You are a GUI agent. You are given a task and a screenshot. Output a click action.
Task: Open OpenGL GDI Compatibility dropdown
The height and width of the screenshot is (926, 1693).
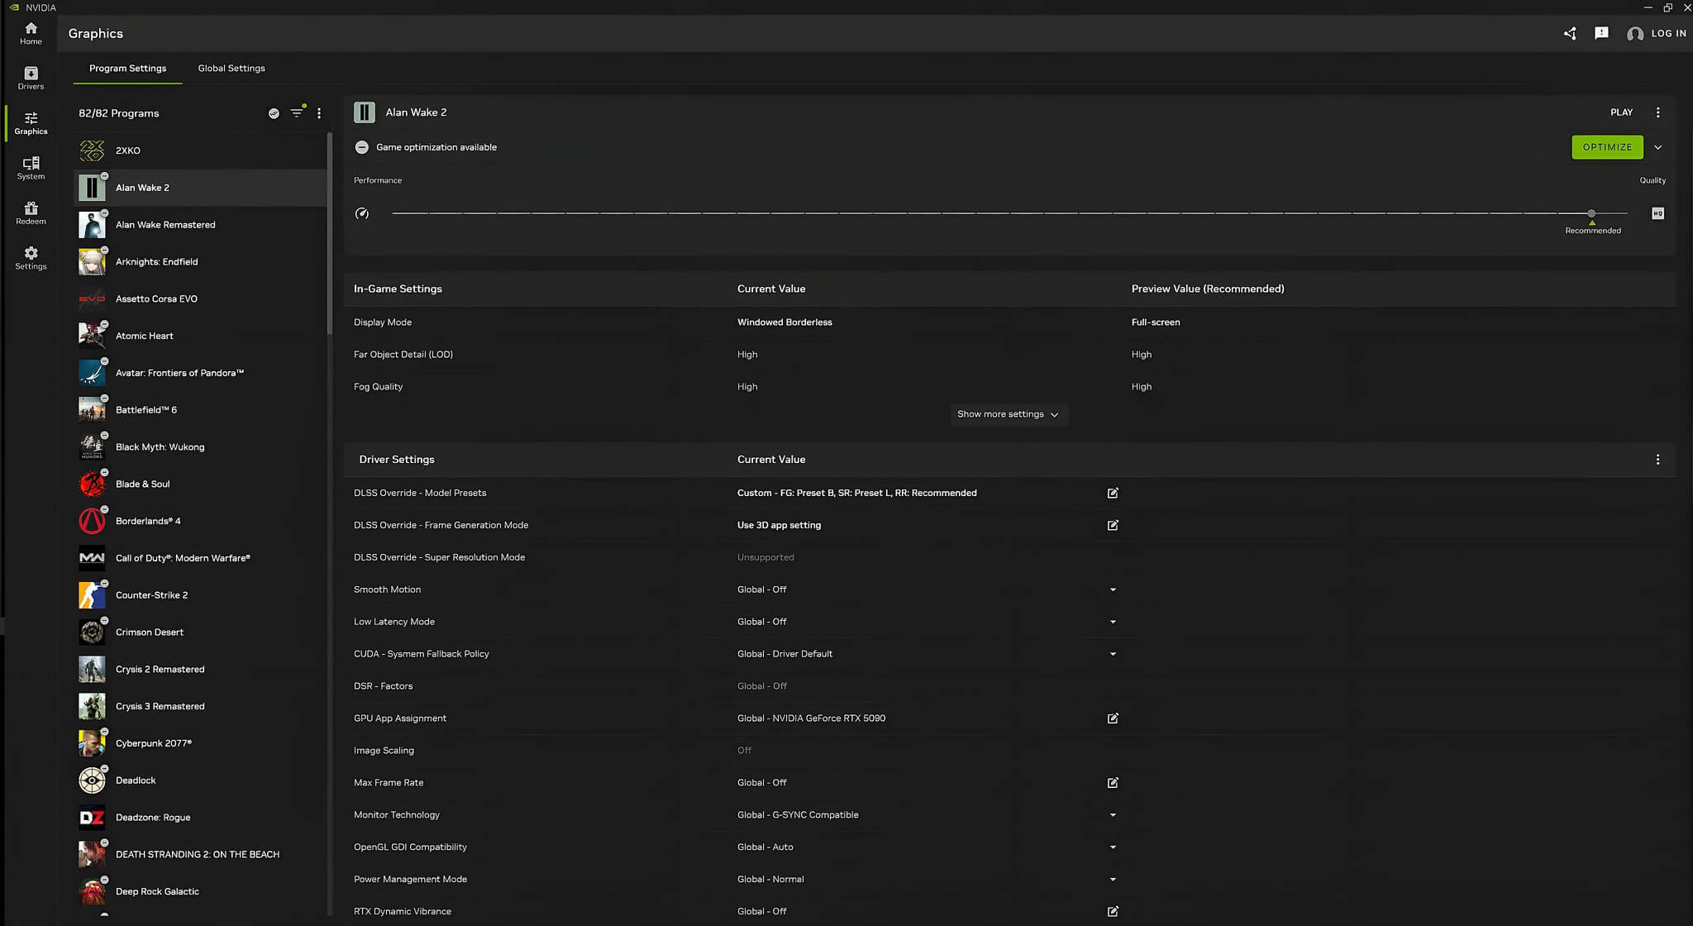tap(1113, 847)
